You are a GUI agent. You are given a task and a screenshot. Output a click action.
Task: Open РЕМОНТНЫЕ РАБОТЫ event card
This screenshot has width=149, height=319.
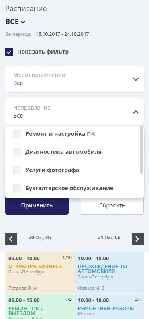pyautogui.click(x=109, y=307)
